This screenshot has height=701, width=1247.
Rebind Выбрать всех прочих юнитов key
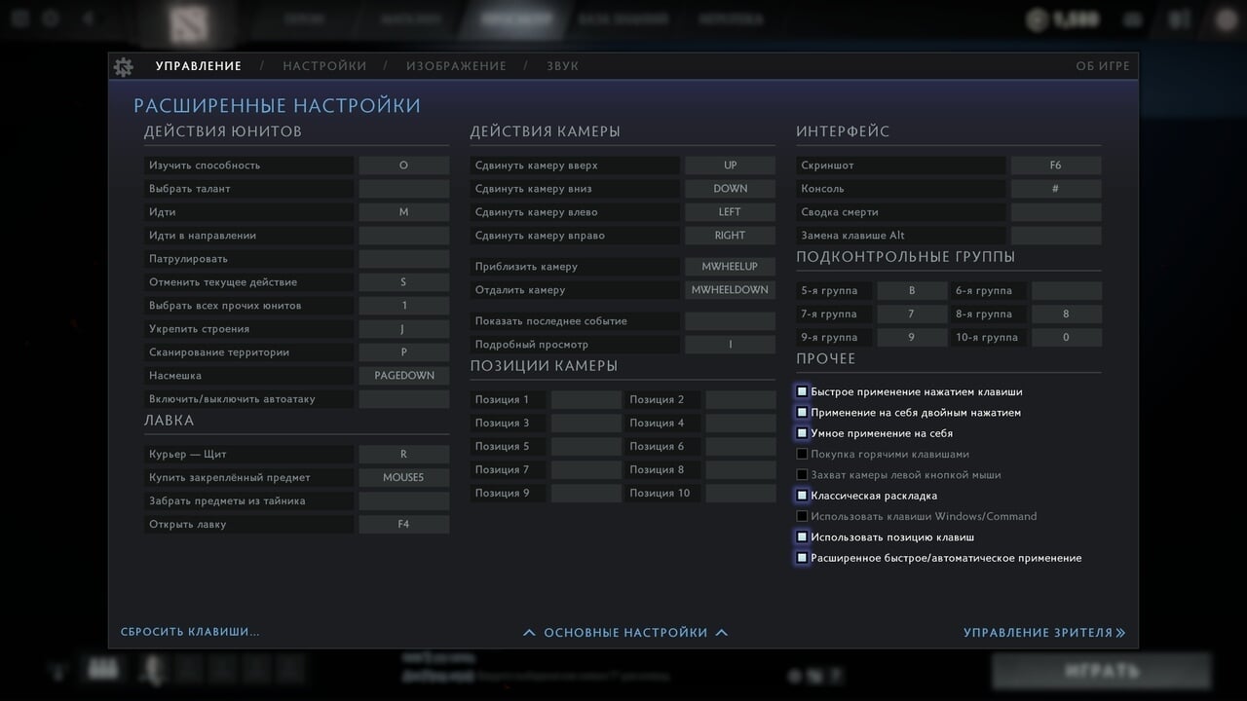[403, 306]
